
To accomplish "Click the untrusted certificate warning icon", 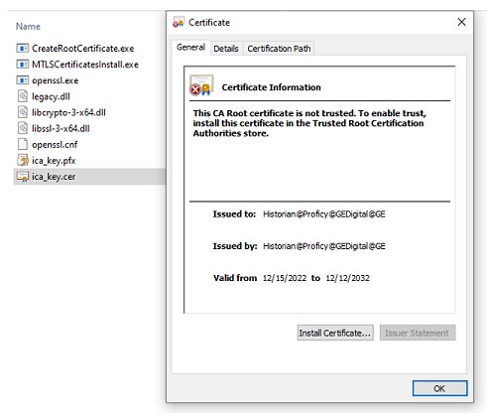I will (201, 85).
